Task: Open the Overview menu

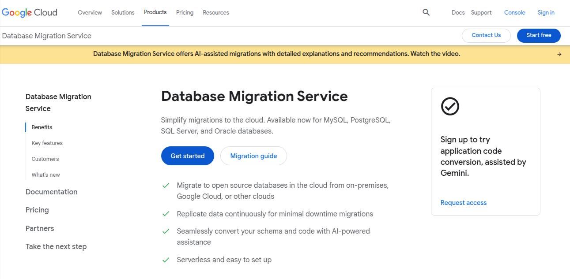Action: point(90,12)
